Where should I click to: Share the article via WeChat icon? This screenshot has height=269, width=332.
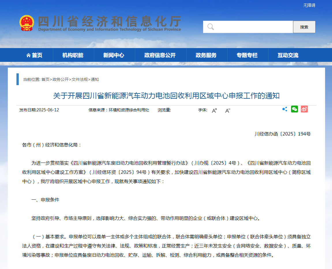click(294, 109)
